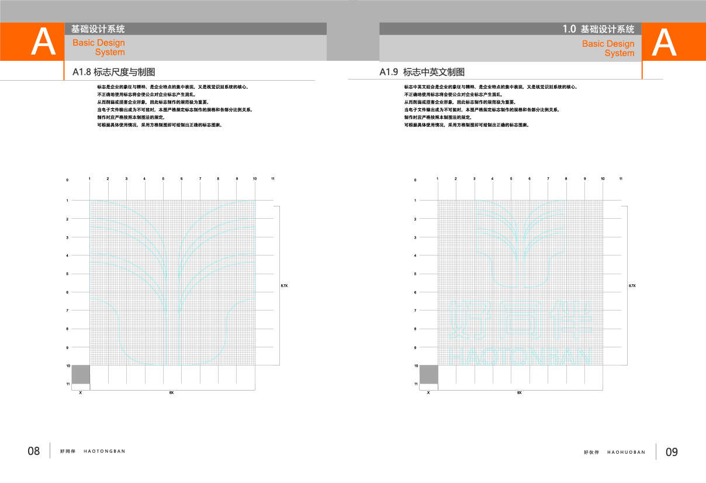Screen dimensions: 706x483
Task: Click the 8.7X dimension label on left diagram
Action: [x=284, y=285]
